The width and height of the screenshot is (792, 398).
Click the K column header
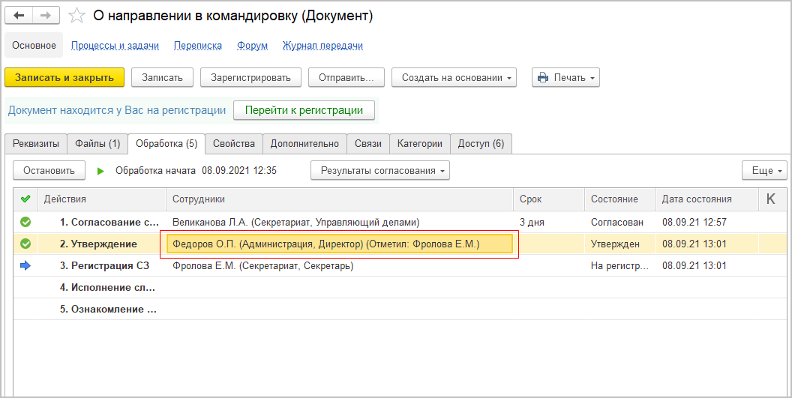(x=771, y=199)
